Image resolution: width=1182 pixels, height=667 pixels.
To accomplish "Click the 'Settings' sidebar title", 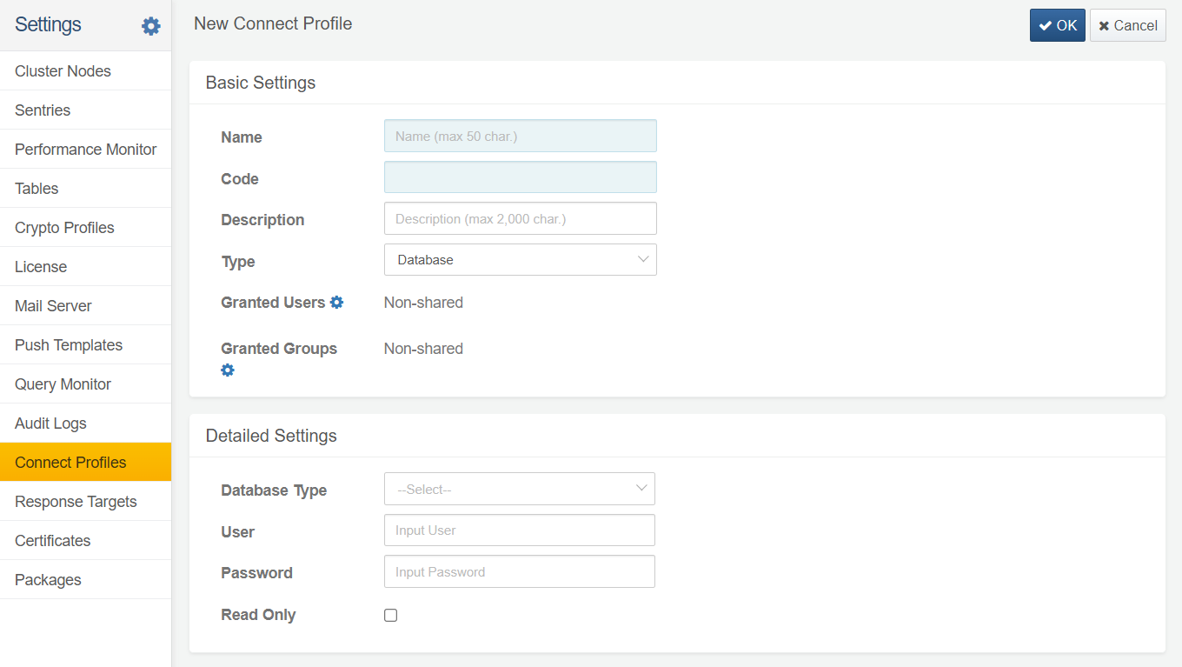I will click(x=48, y=24).
